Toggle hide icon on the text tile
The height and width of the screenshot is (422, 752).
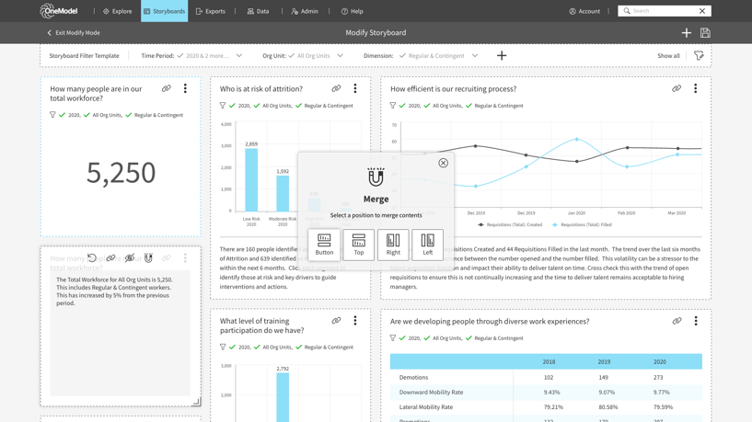click(130, 258)
